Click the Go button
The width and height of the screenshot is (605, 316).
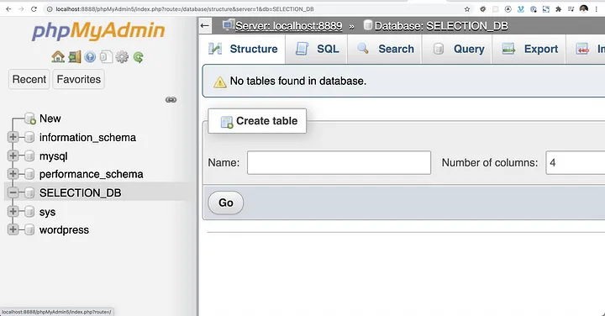[x=226, y=203]
